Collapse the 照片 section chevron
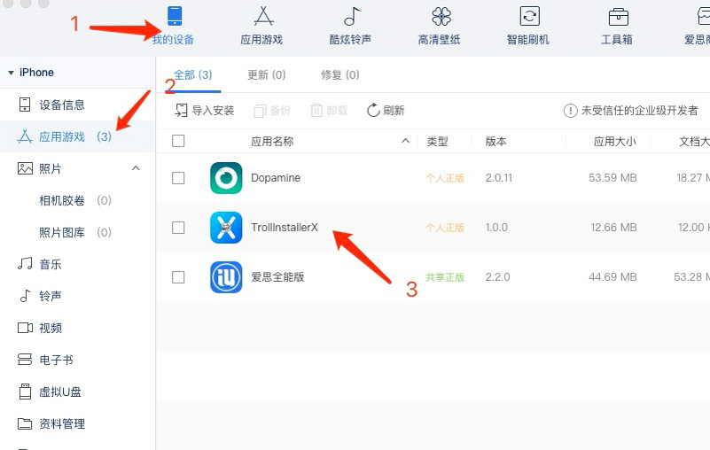Image resolution: width=710 pixels, height=450 pixels. click(x=136, y=168)
